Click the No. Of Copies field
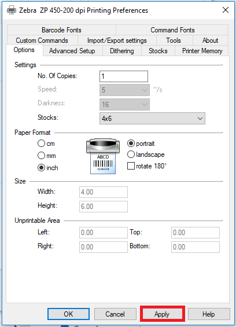 click(x=124, y=76)
